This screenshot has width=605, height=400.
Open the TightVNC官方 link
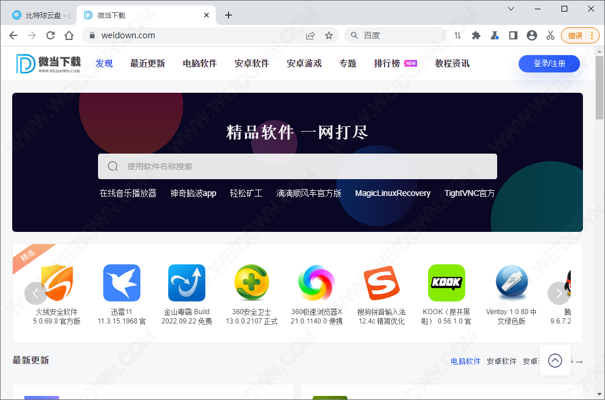[470, 193]
